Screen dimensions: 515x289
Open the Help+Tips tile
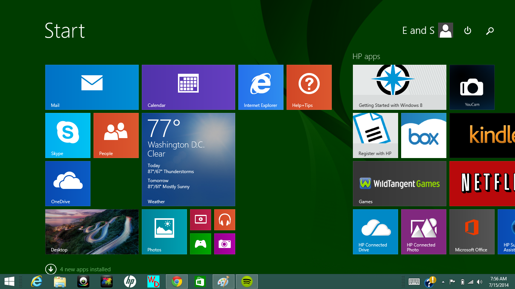coord(309,87)
